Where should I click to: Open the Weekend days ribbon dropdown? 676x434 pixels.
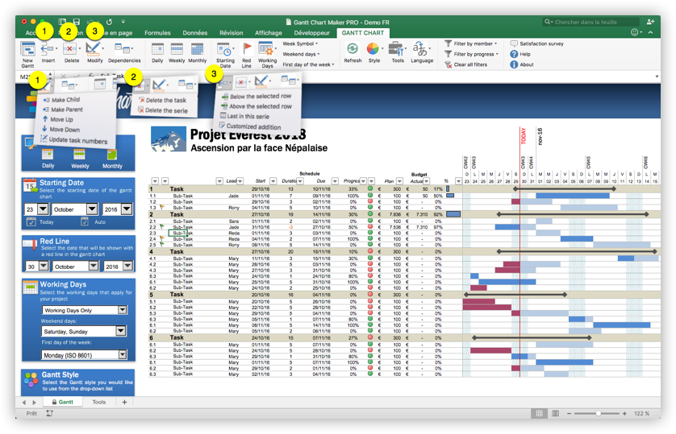[x=301, y=54]
